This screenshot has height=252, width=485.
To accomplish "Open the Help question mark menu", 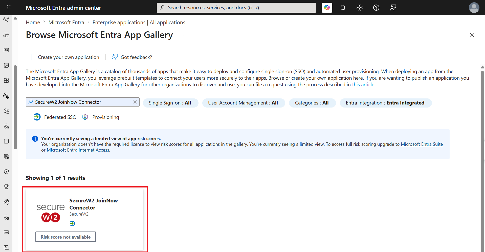I will 376,8.
